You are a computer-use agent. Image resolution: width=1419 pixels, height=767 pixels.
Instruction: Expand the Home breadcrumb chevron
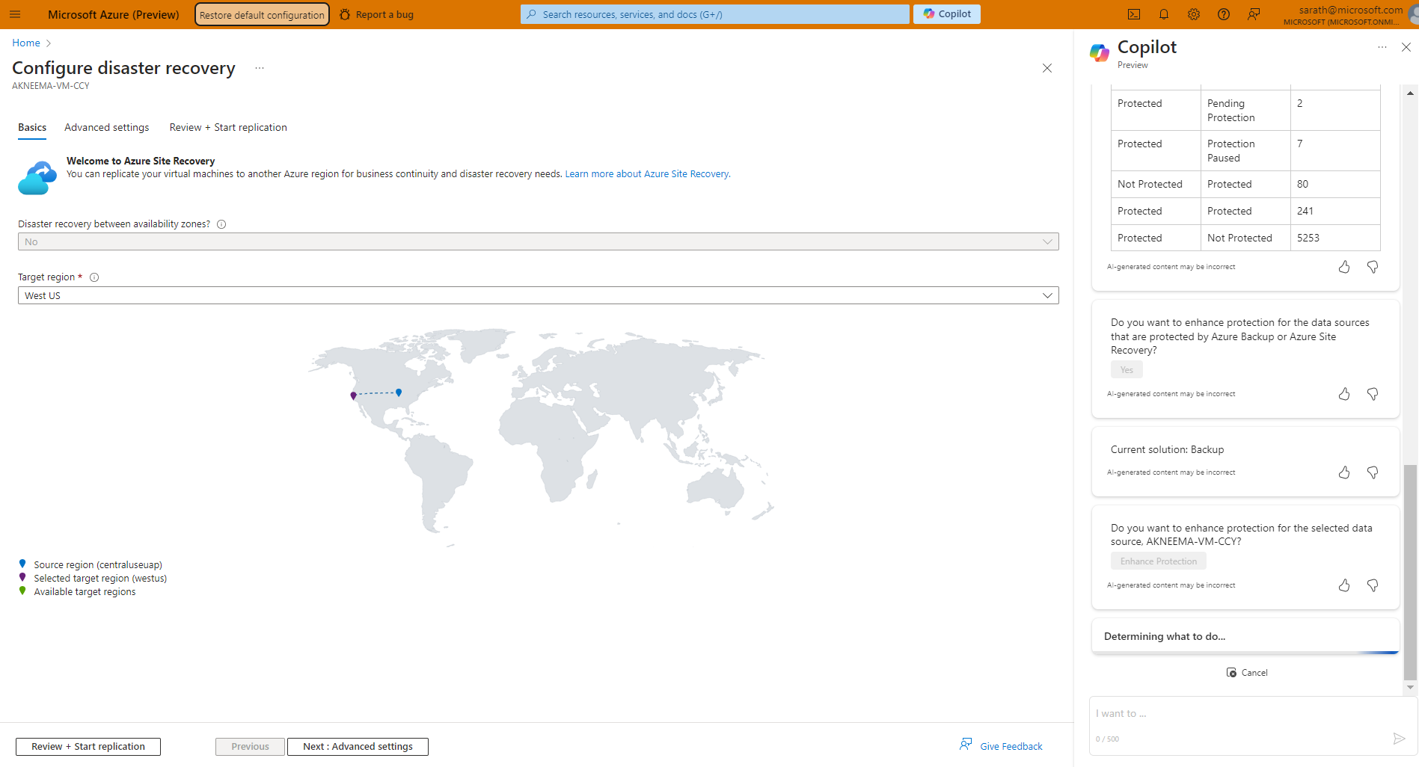click(x=49, y=43)
